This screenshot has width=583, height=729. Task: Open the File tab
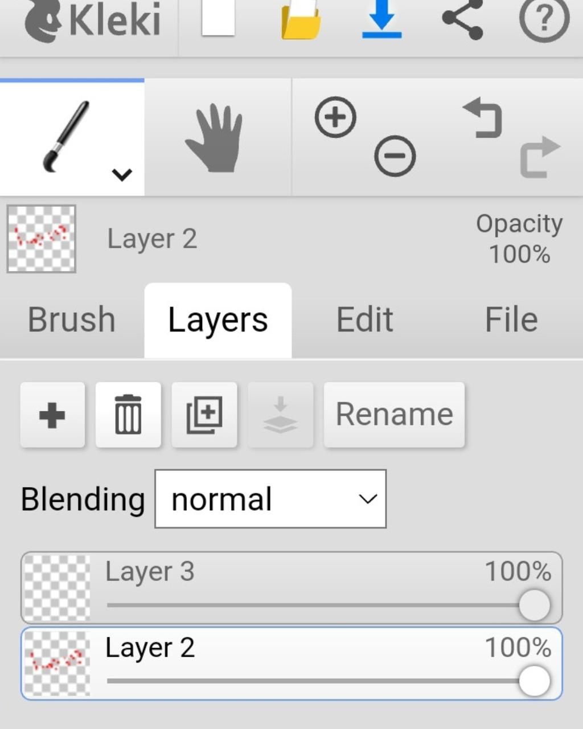[x=511, y=320]
